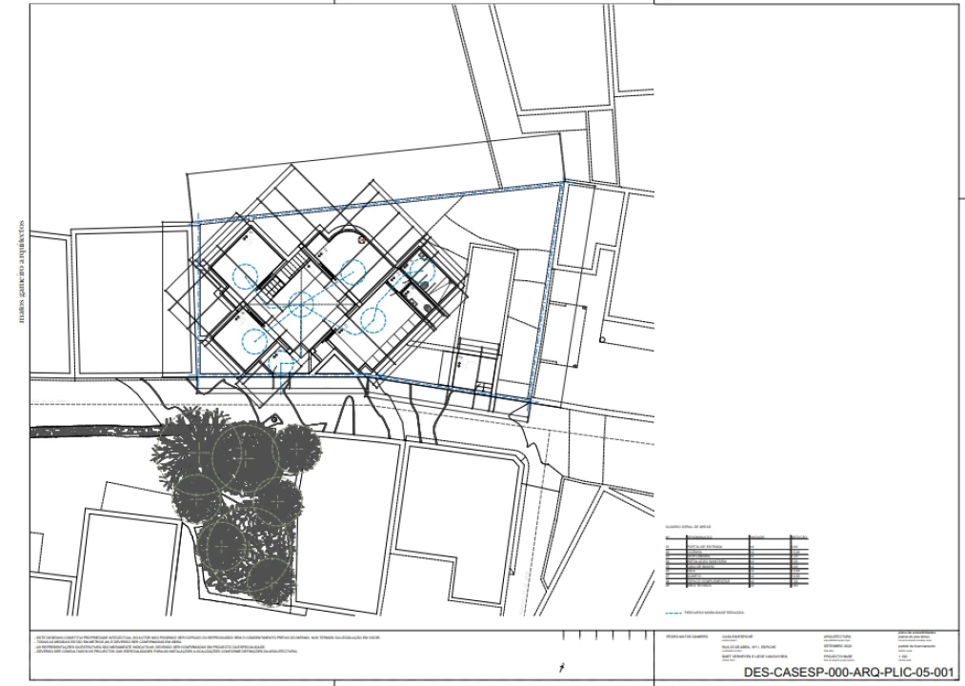Click the red circular marker near the curved wall
This screenshot has width=965, height=686.
click(362, 240)
